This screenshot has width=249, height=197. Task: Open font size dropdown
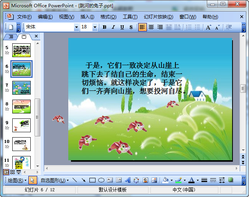click(x=95, y=27)
